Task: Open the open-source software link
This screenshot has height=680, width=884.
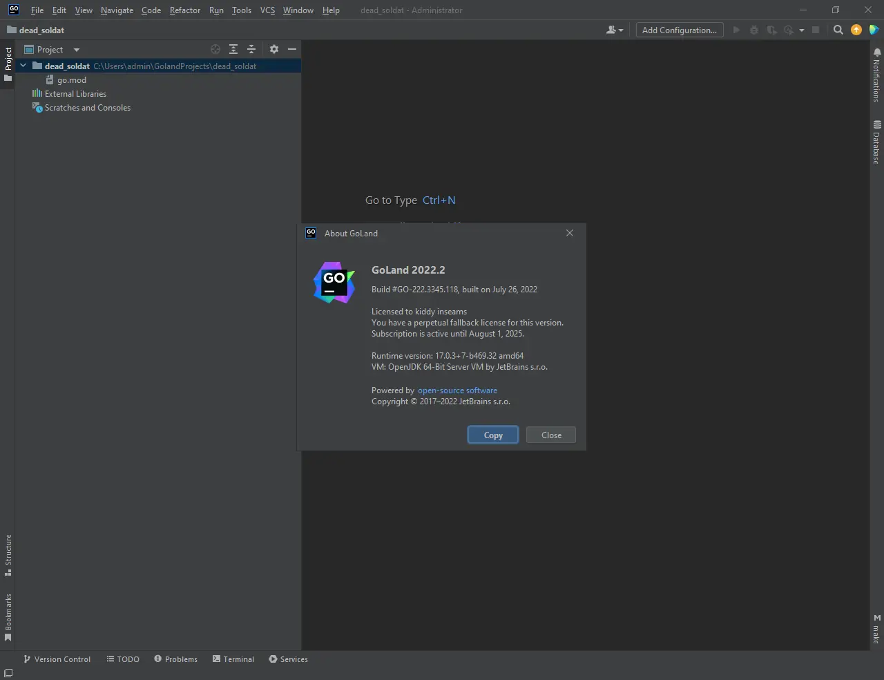Action: click(457, 390)
